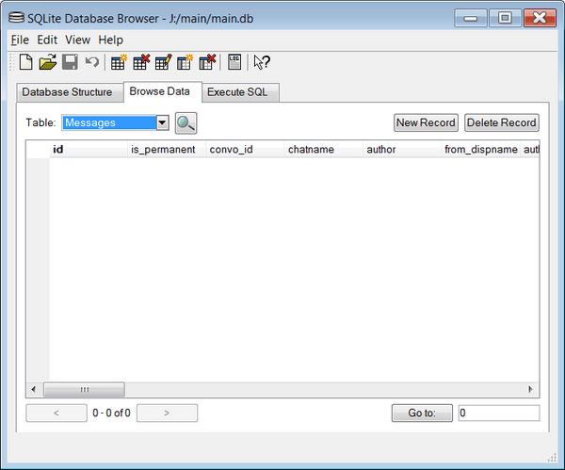Click the Create Index toolbar icon

click(x=185, y=62)
